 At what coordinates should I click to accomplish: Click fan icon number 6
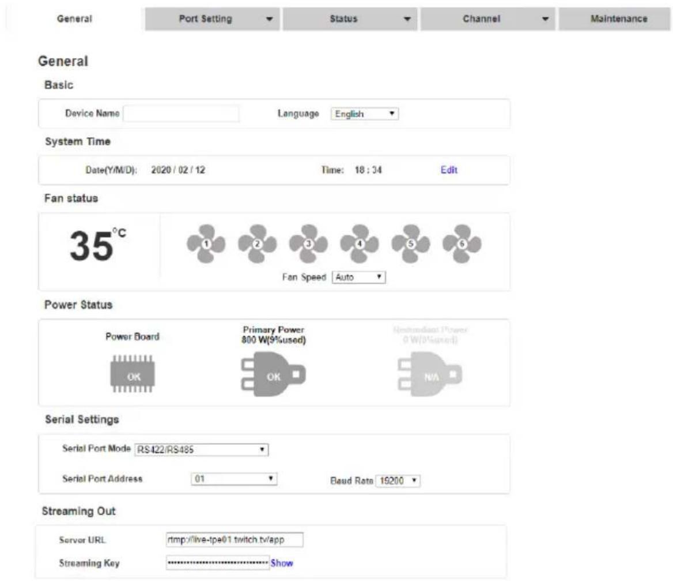point(462,243)
